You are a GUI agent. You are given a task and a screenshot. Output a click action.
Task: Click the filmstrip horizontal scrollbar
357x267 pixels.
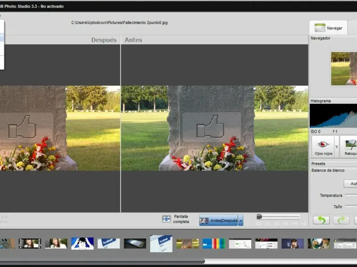point(103,261)
